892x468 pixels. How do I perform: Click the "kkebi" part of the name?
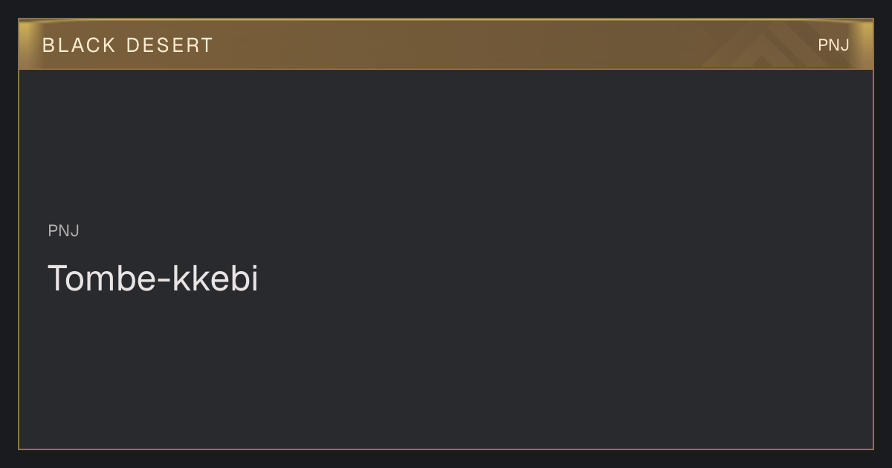click(x=216, y=279)
